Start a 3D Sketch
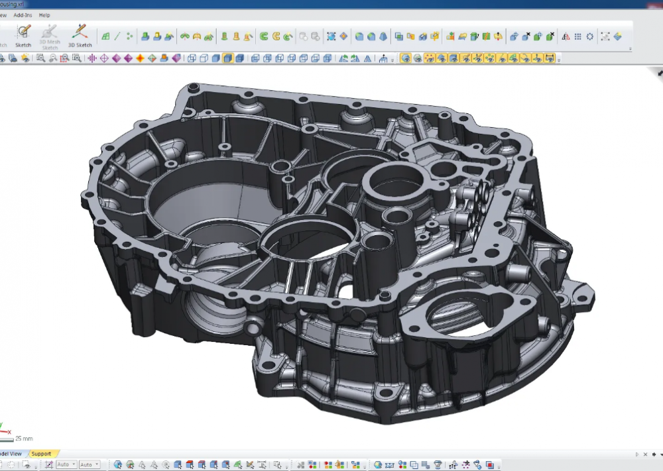This screenshot has height=471, width=663. pyautogui.click(x=80, y=34)
